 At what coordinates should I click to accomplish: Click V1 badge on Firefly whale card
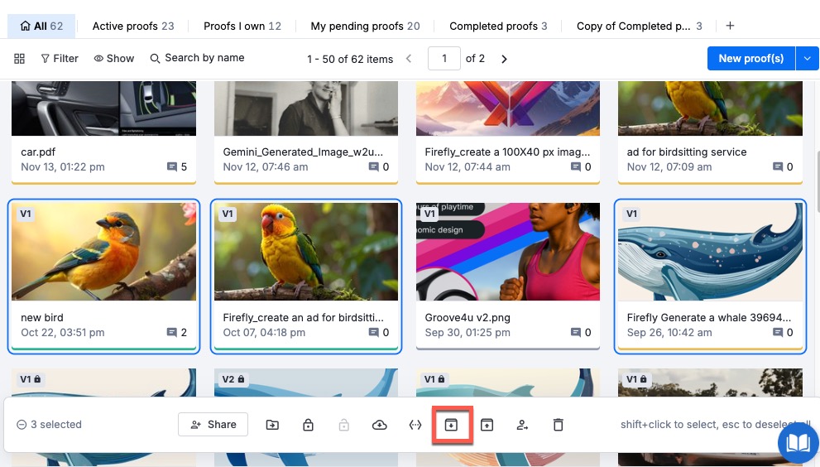tap(631, 214)
